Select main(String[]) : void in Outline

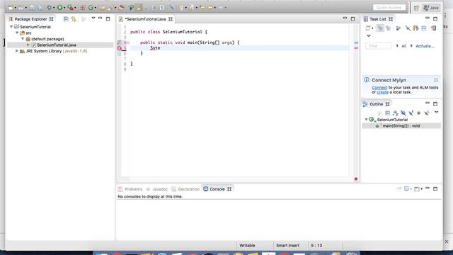click(401, 126)
